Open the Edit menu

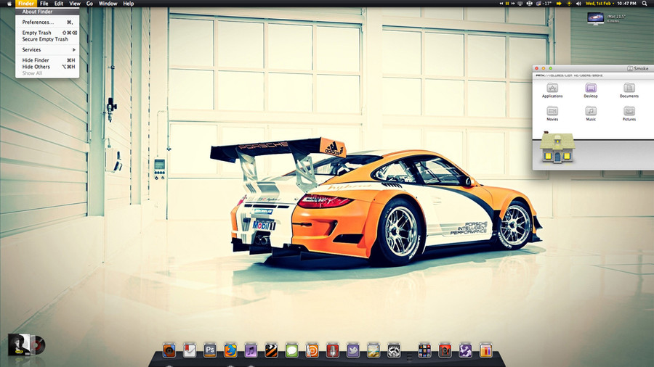pos(59,4)
